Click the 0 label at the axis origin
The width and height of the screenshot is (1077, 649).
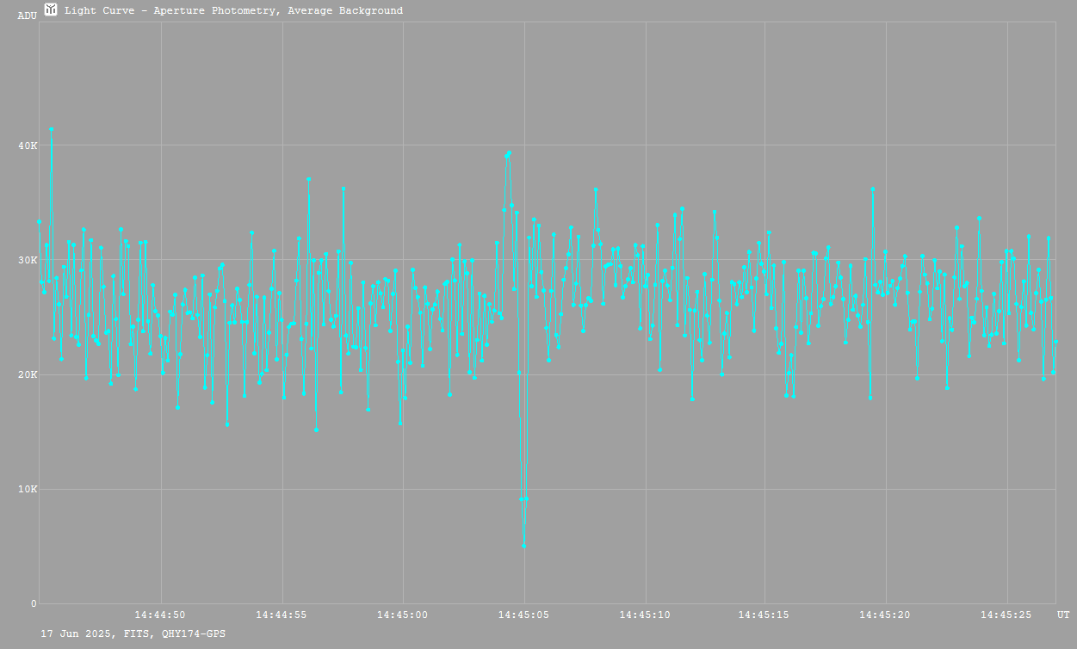point(34,604)
